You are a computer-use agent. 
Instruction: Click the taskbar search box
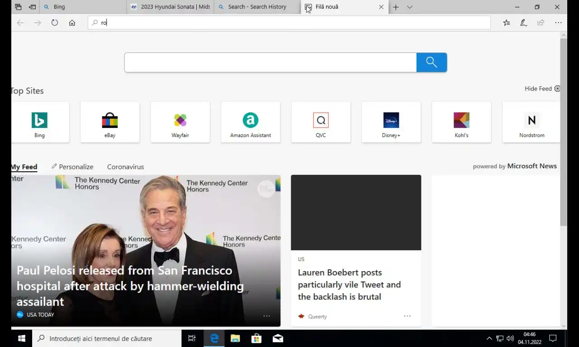pyautogui.click(x=107, y=338)
